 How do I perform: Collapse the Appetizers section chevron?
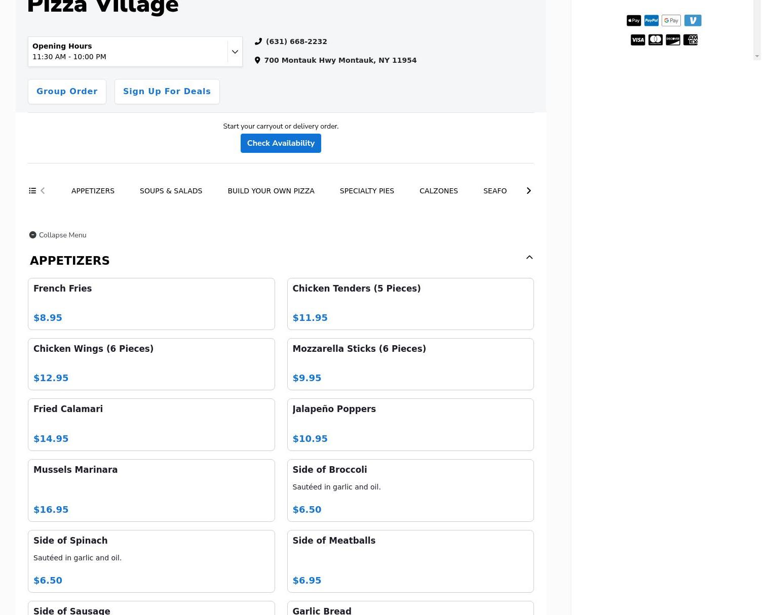529,258
